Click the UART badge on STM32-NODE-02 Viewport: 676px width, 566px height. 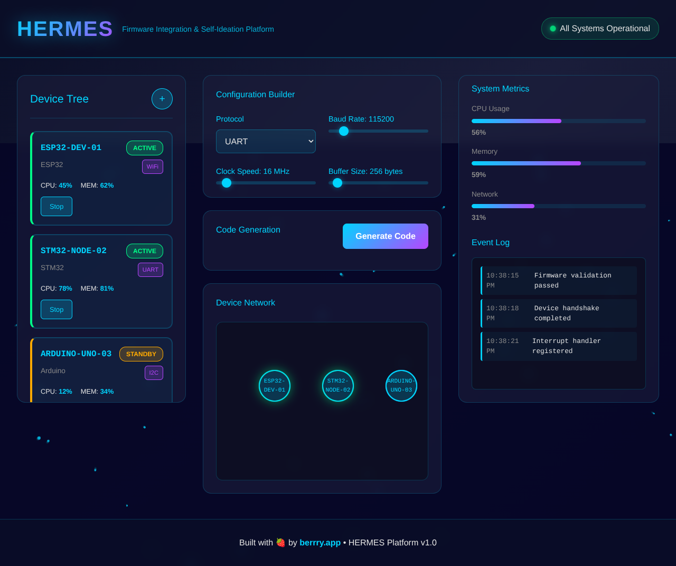pyautogui.click(x=150, y=270)
